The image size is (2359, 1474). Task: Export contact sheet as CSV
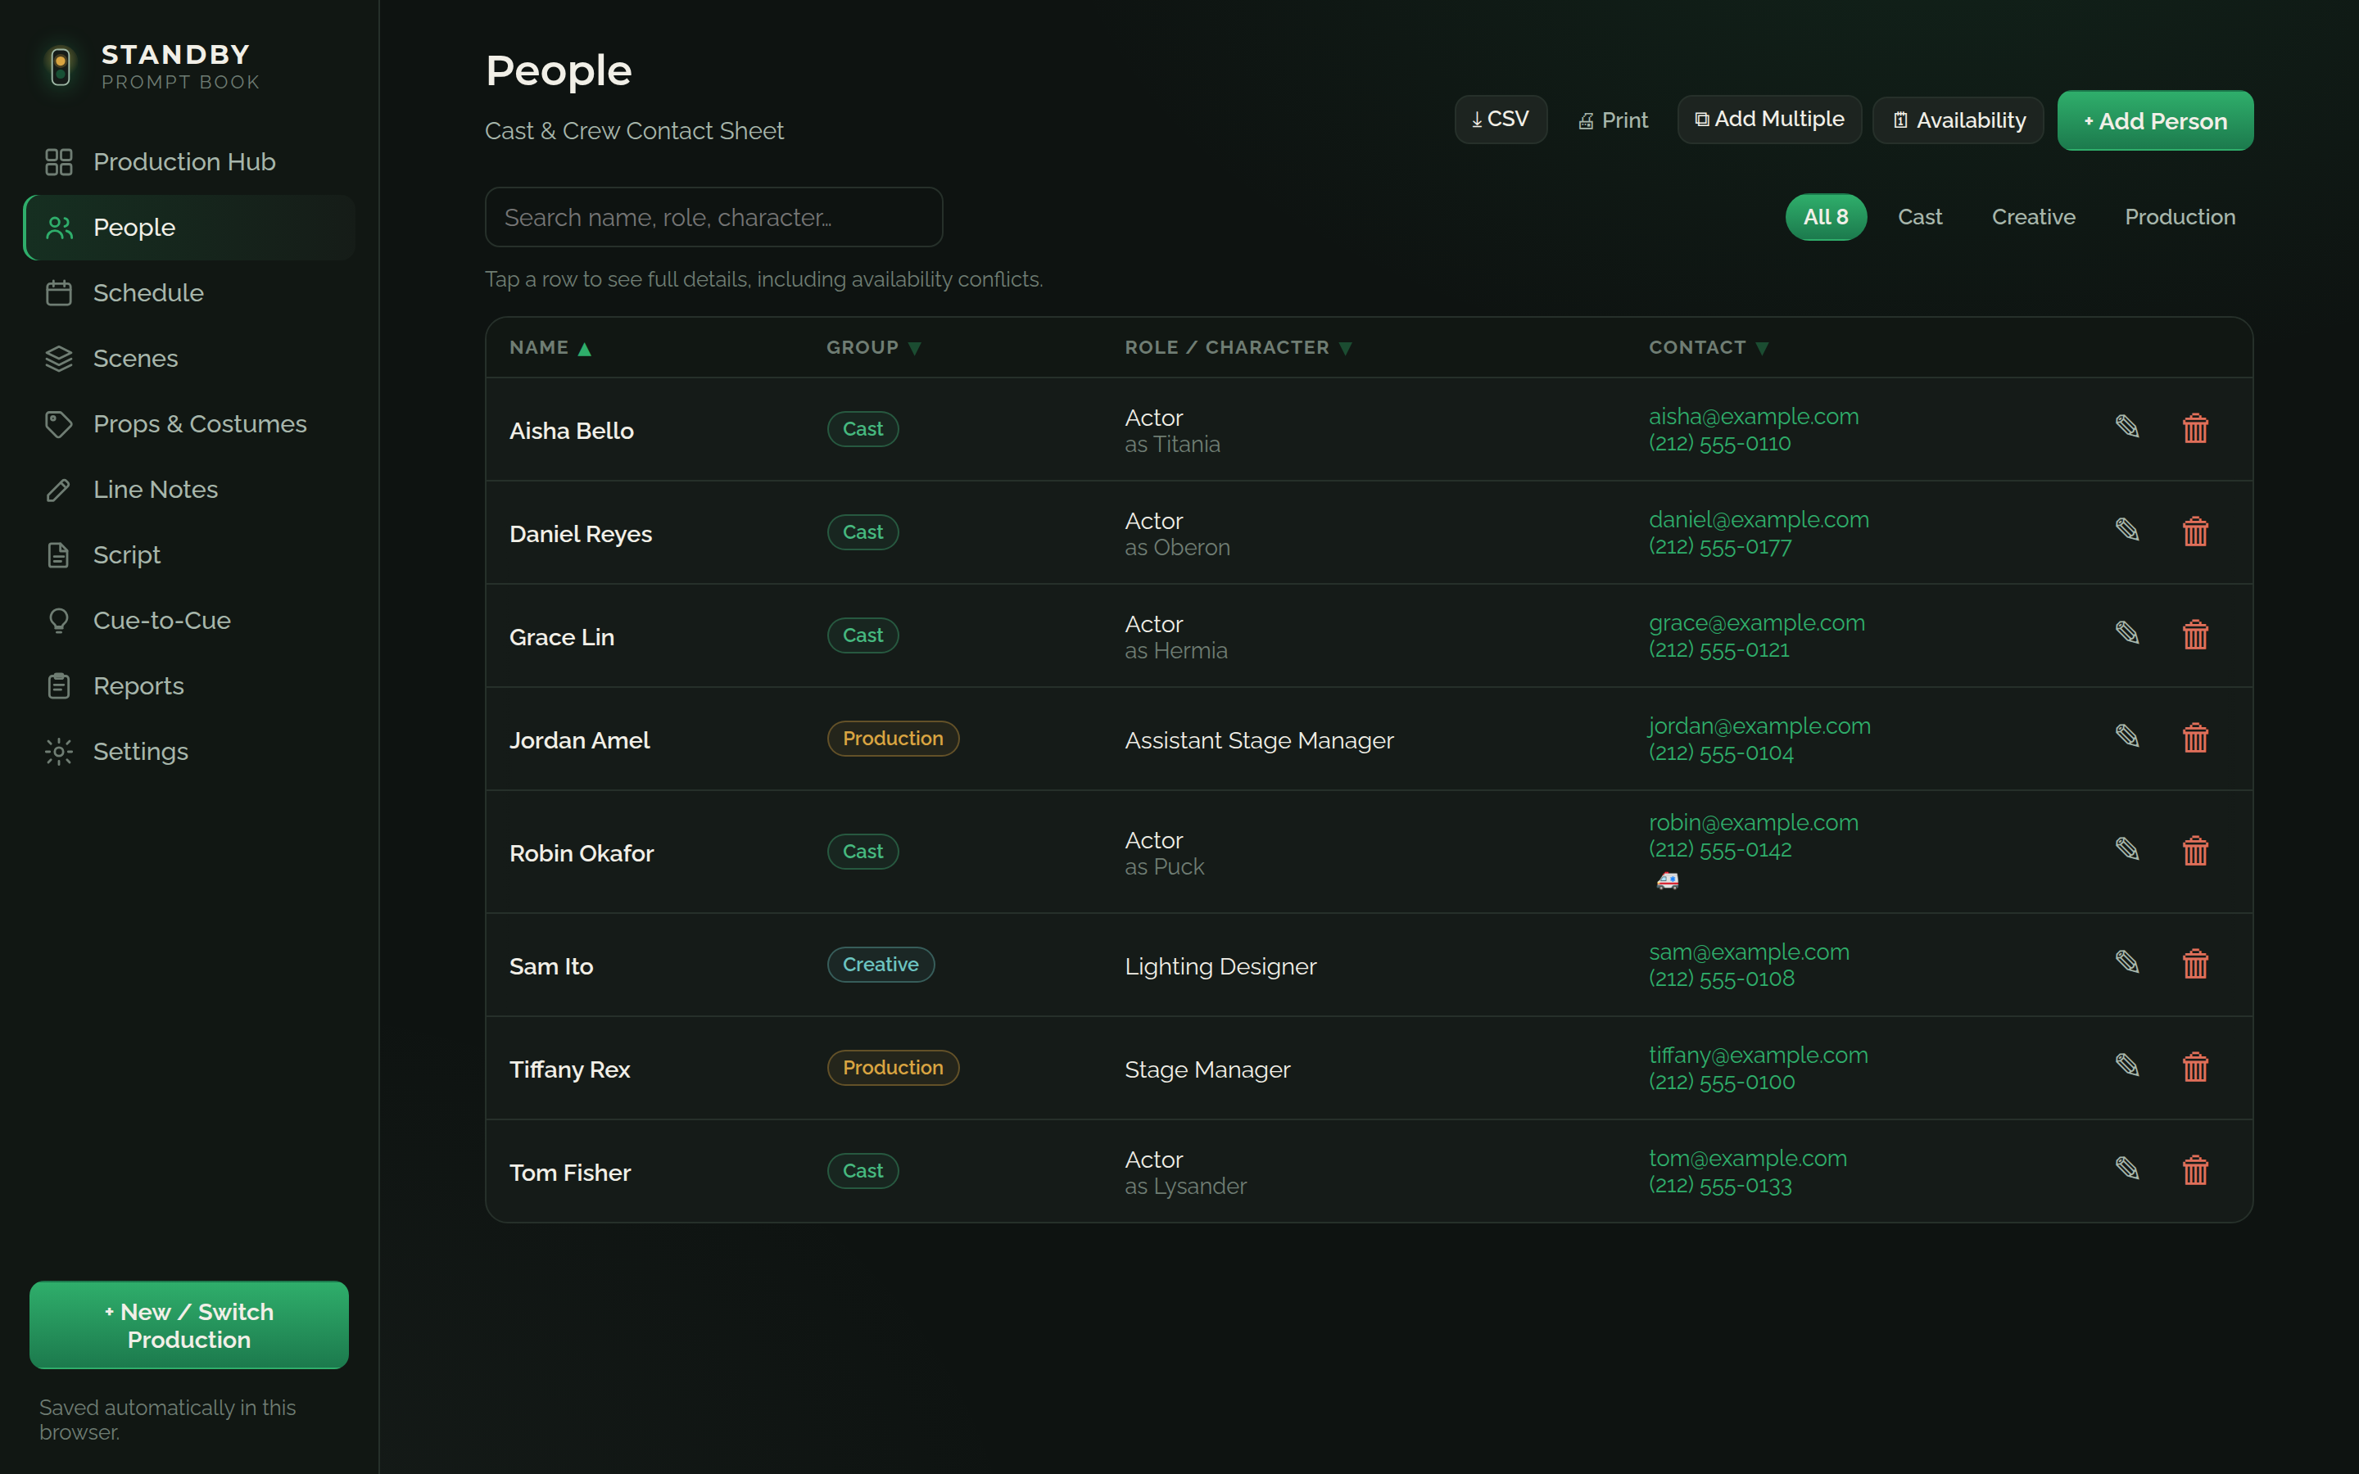(1501, 120)
